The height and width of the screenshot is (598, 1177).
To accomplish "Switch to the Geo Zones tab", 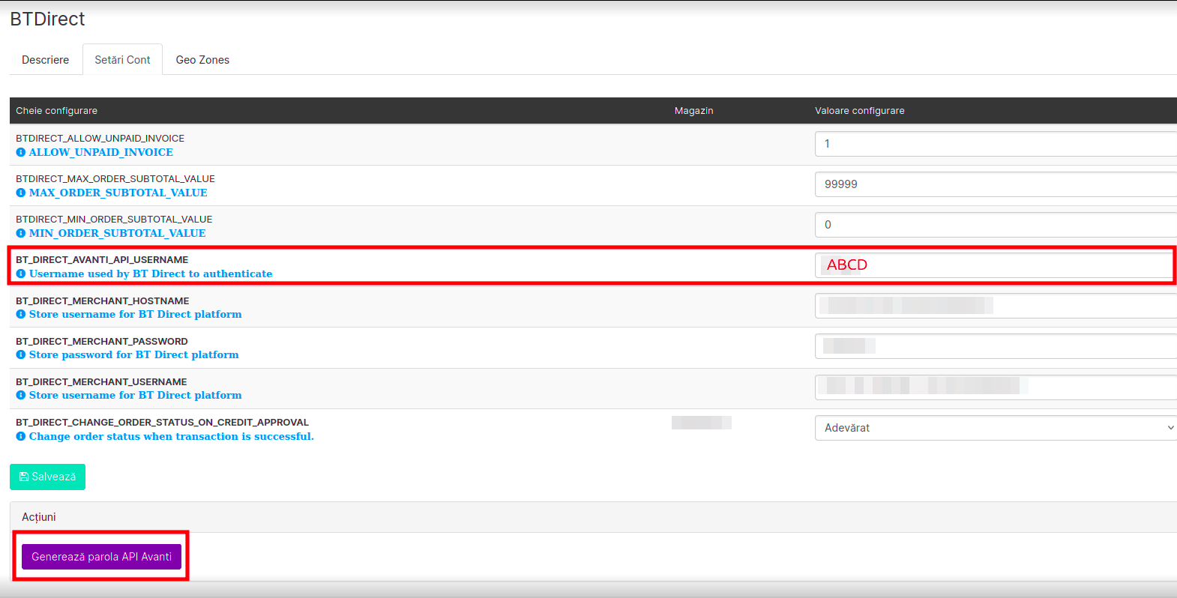I will click(x=202, y=60).
